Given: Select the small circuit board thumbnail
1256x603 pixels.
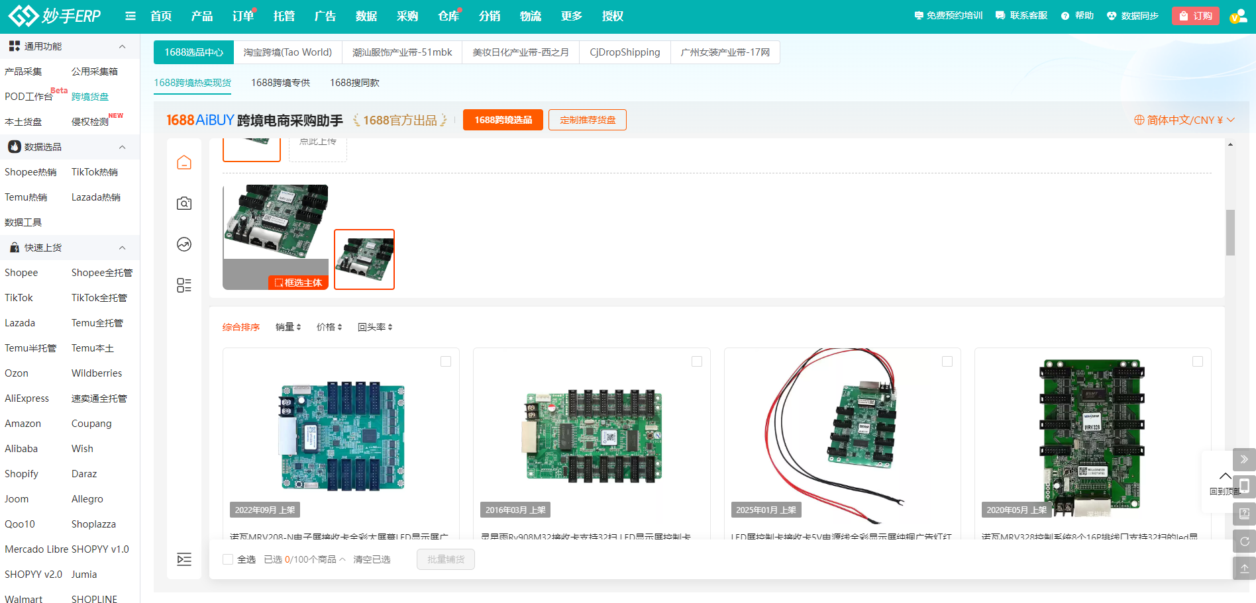Looking at the screenshot, I should coord(364,259).
